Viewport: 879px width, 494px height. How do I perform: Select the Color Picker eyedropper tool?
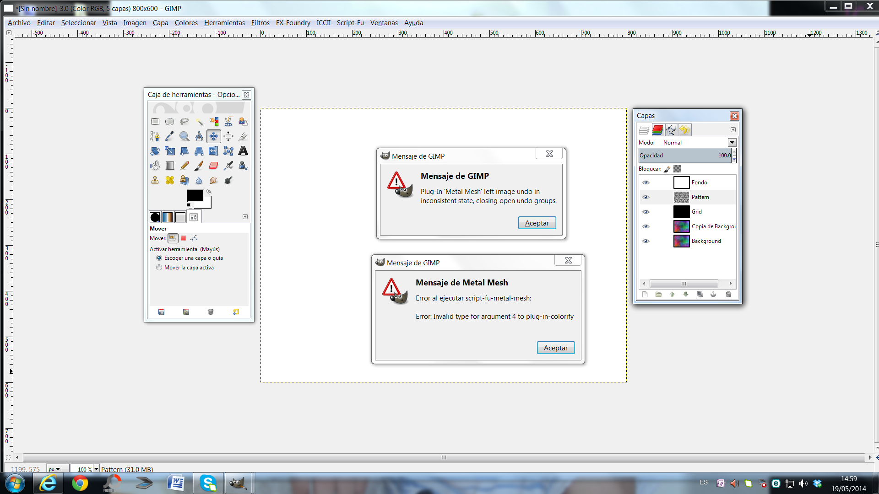click(x=170, y=136)
